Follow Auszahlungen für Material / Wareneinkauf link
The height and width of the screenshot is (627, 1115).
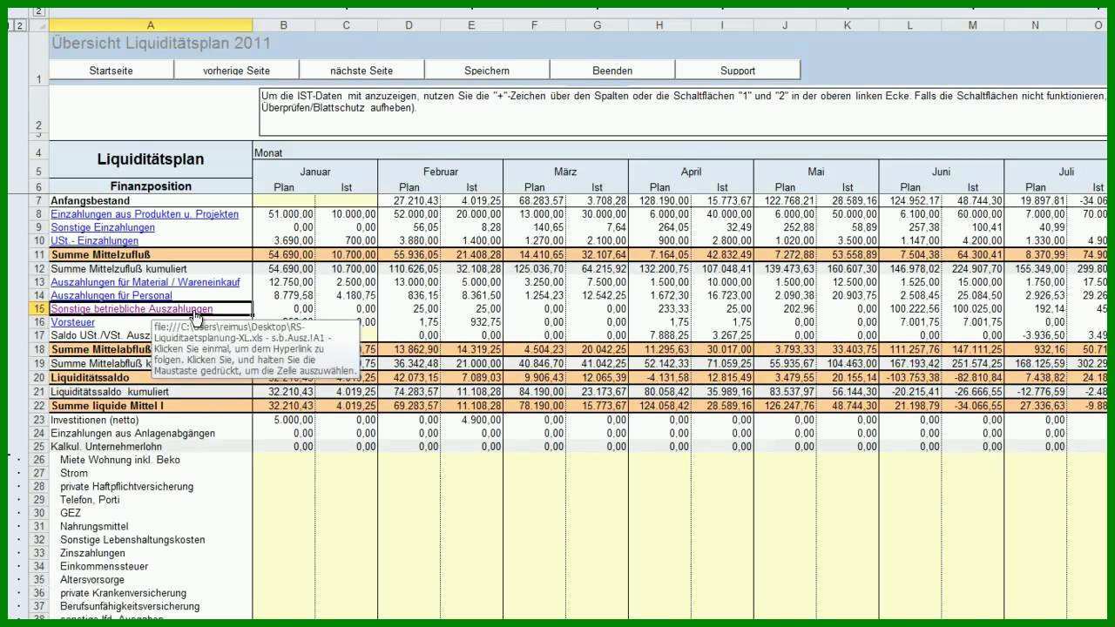coord(145,282)
